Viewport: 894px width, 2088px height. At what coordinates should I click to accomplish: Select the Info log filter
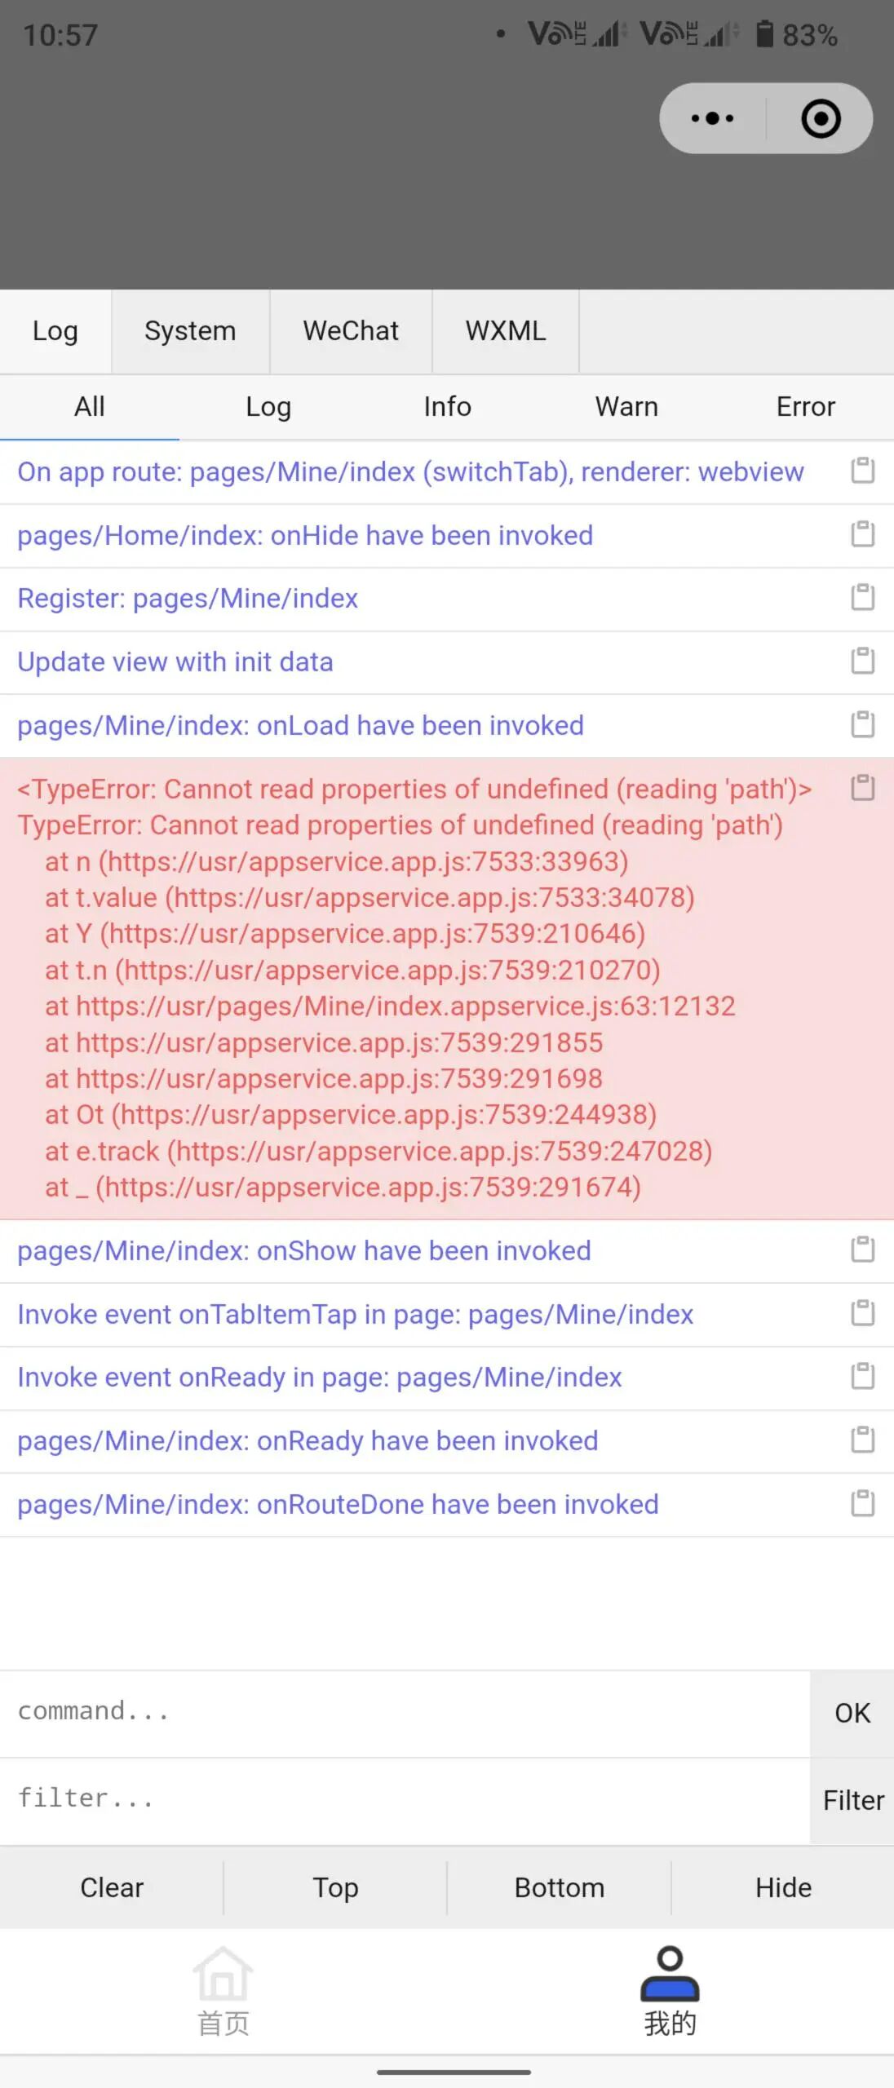click(x=447, y=406)
